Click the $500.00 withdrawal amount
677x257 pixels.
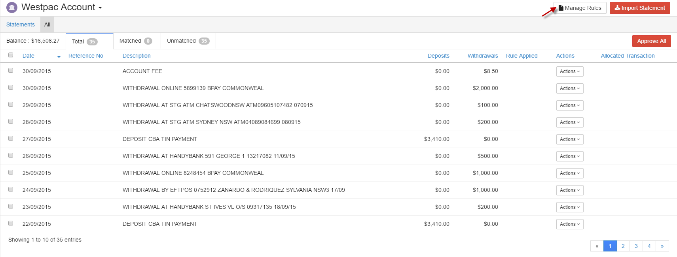[487, 156]
